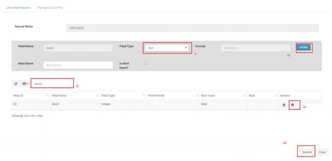Viewport: 332px width, 161px height.
Task: Click the UPDATE button
Action: click(303, 47)
